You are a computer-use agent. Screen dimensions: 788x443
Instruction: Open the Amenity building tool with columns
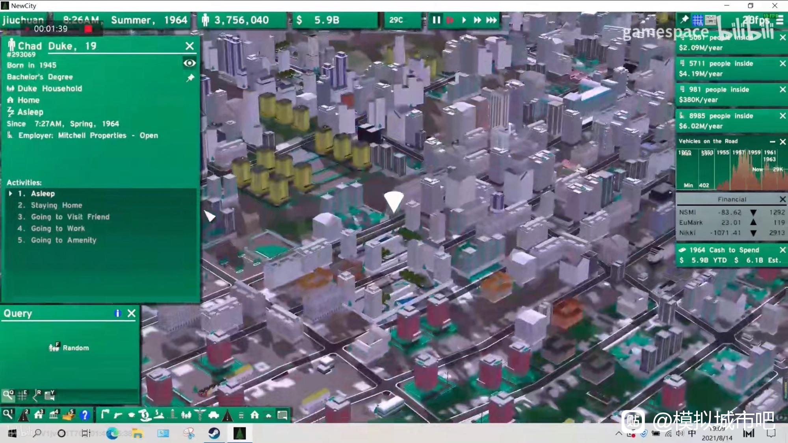53,415
